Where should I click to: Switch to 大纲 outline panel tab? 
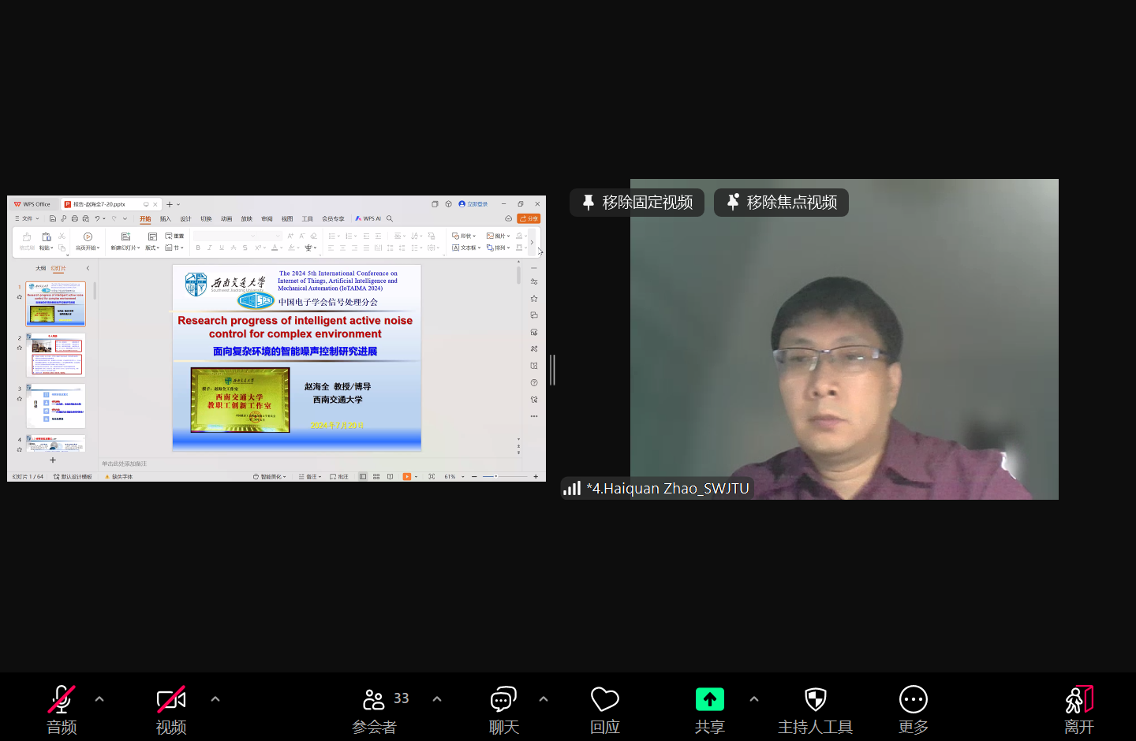(40, 269)
